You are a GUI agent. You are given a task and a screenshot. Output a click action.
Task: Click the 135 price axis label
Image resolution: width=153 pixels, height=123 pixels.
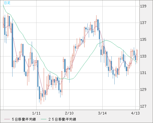(x=143, y=40)
